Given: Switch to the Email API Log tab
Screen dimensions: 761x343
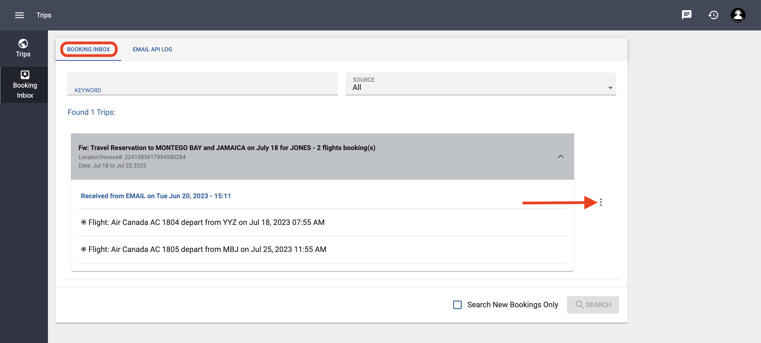Looking at the screenshot, I should point(152,49).
